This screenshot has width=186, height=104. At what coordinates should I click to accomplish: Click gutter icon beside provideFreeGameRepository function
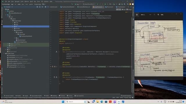(56, 77)
